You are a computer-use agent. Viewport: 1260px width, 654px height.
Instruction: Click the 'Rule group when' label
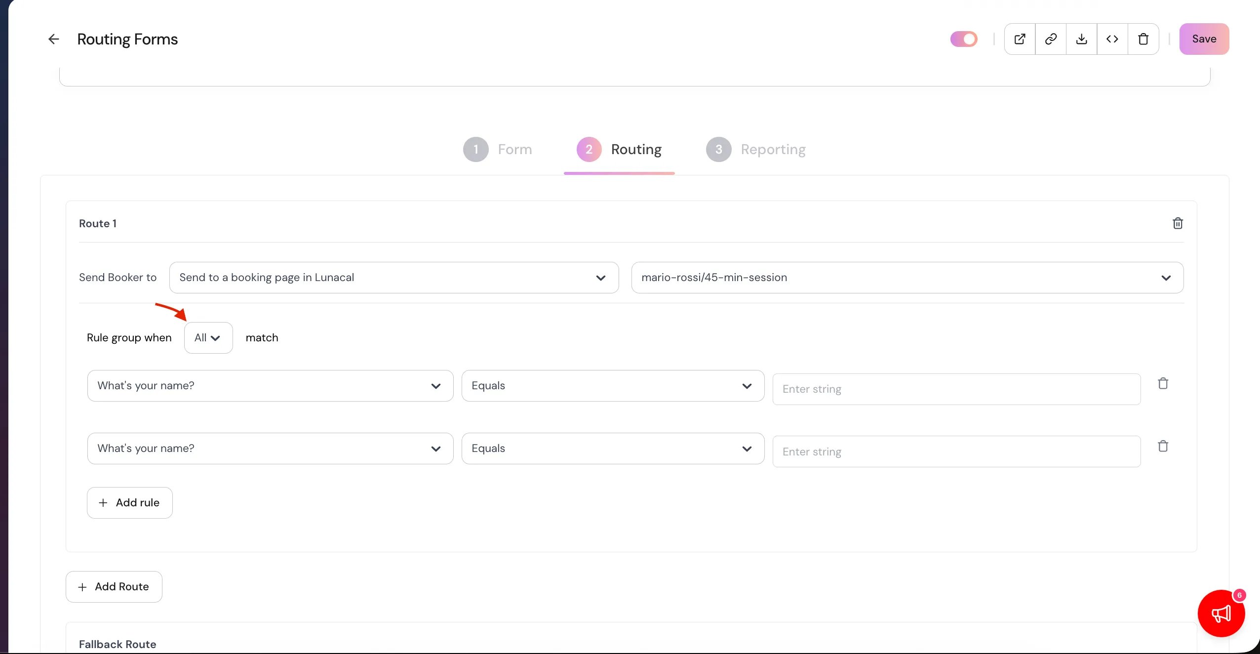pos(129,338)
